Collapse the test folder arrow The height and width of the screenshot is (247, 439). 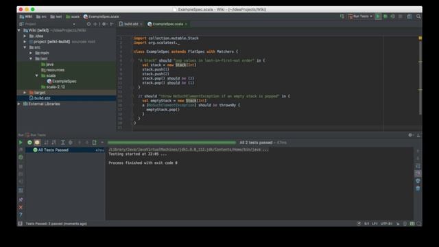click(x=31, y=58)
